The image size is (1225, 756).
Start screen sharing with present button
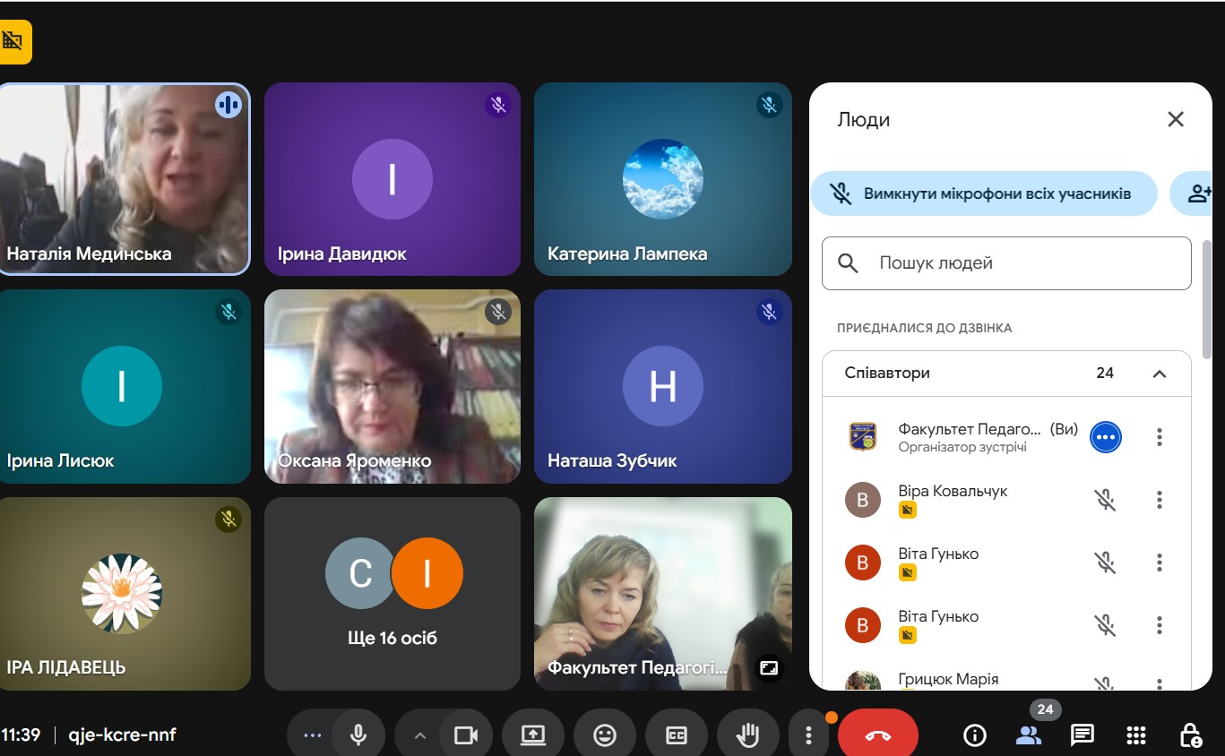(533, 735)
